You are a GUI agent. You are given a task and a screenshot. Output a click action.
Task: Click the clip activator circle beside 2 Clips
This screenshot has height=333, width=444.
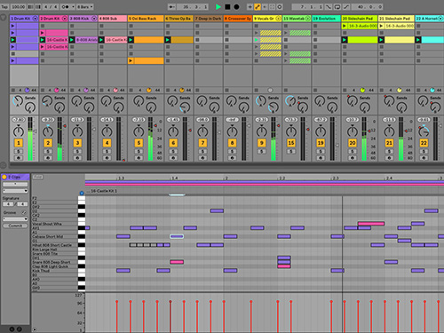(4, 177)
